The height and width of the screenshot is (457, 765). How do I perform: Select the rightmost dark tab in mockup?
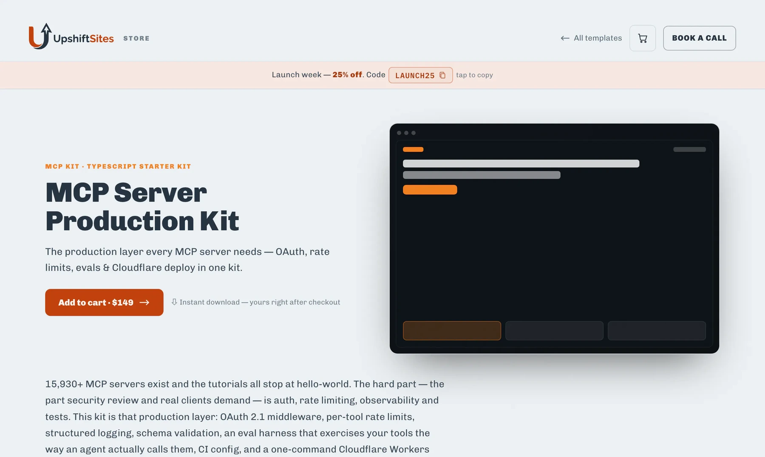(657, 331)
